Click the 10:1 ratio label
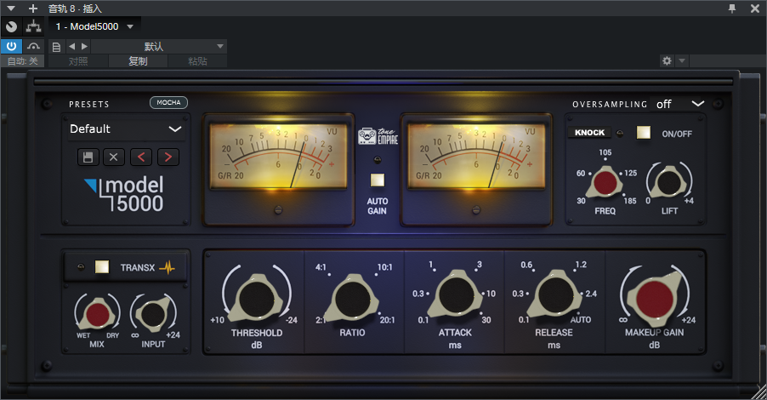The height and width of the screenshot is (400, 767). click(384, 267)
